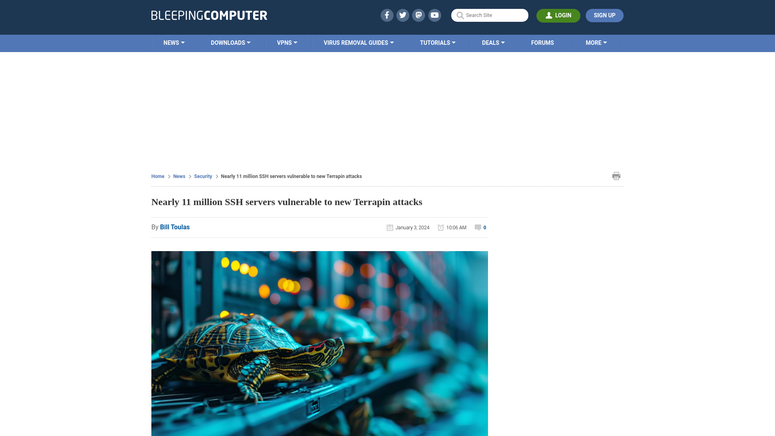Select the Security breadcrumb link
This screenshot has width=775, height=436.
(x=203, y=176)
